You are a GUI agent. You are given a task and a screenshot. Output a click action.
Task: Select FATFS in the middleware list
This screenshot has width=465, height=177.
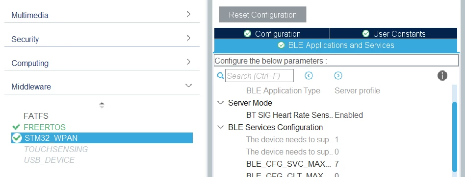coord(36,116)
